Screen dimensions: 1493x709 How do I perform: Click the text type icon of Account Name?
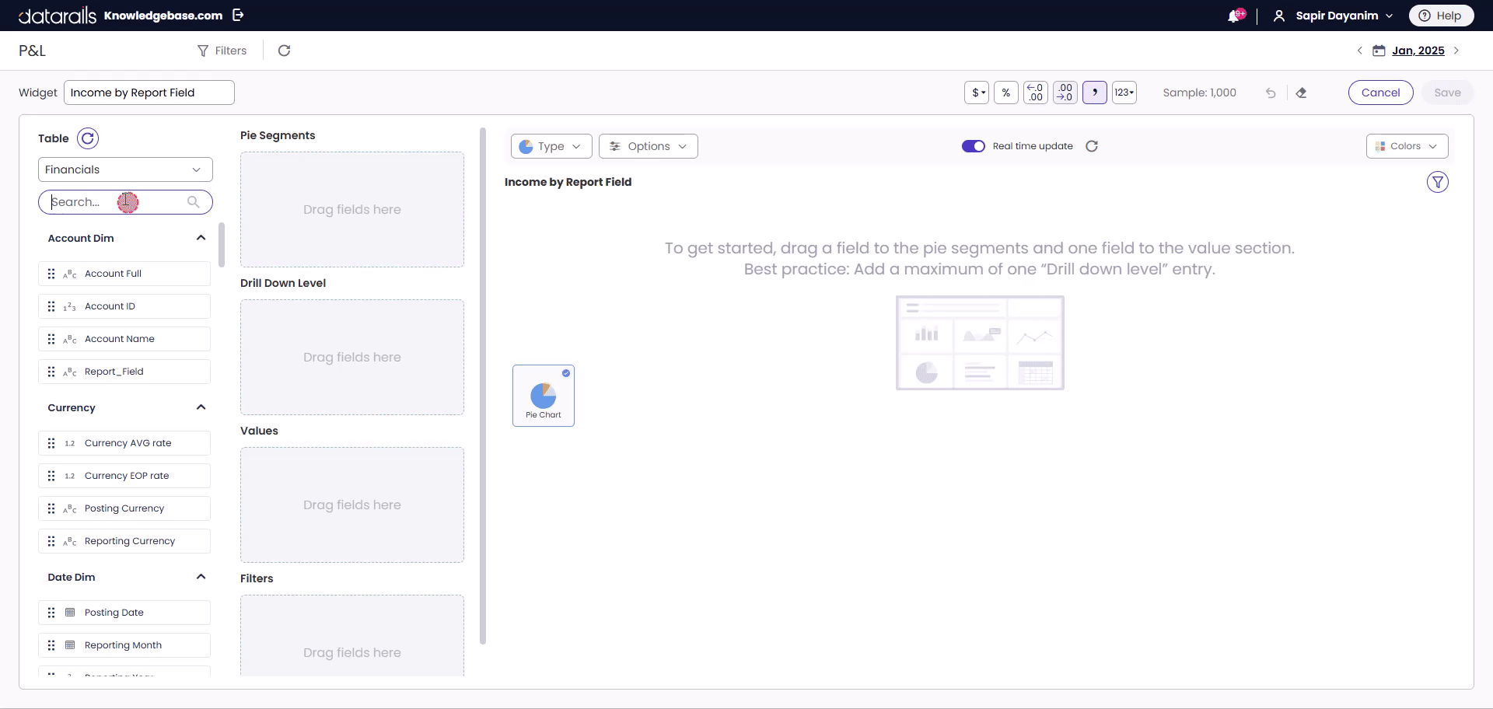pyautogui.click(x=70, y=339)
